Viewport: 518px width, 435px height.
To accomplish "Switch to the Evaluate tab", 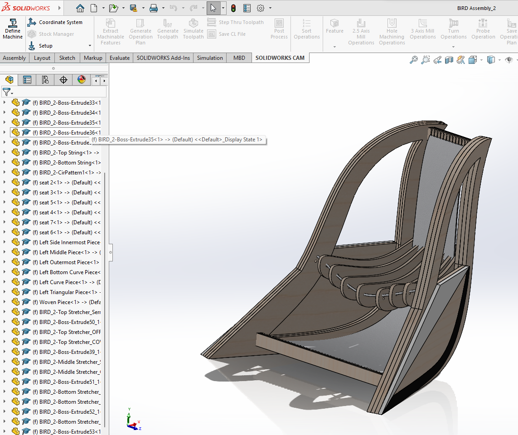I will point(120,58).
